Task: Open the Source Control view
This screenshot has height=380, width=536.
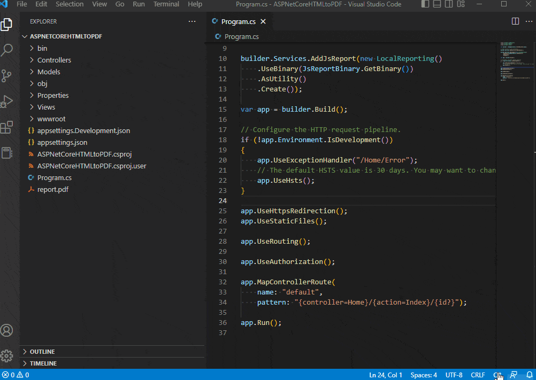Action: pyautogui.click(x=7, y=76)
